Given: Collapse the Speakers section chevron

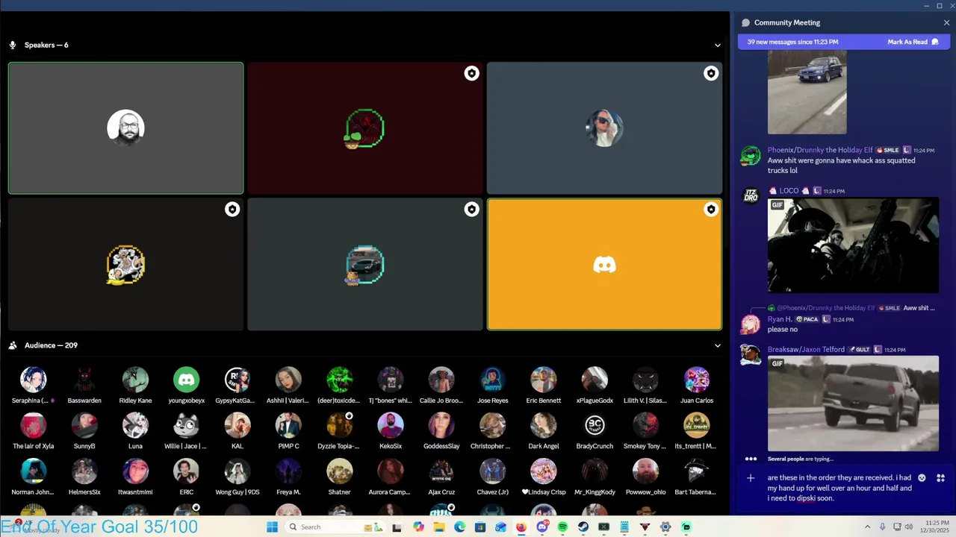Looking at the screenshot, I should (718, 45).
